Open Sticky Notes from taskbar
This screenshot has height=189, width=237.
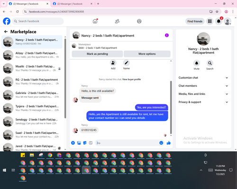click(x=23, y=155)
